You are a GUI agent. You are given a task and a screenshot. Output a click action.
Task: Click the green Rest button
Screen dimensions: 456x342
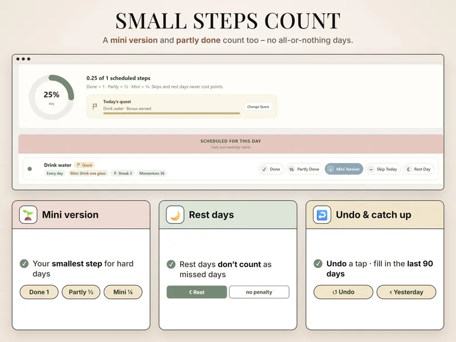(x=197, y=292)
